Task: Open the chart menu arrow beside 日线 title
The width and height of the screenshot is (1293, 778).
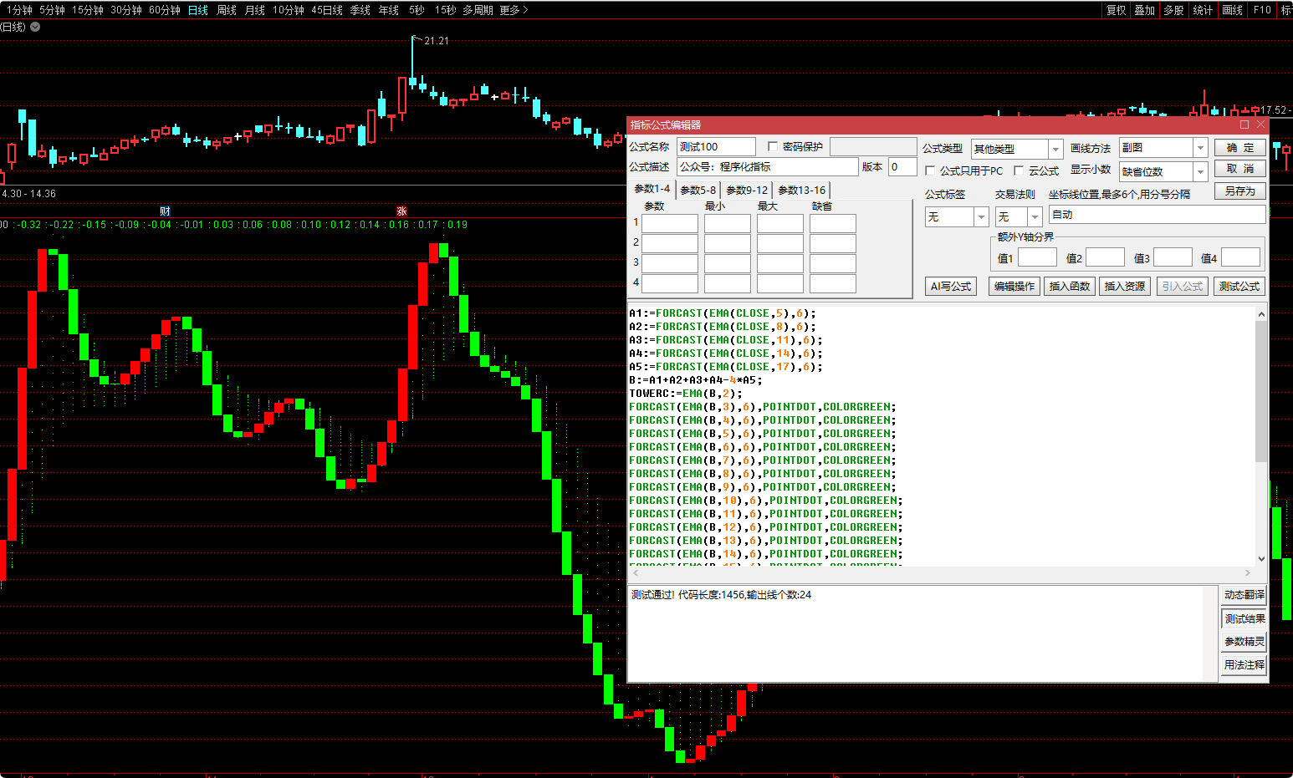Action: point(35,27)
